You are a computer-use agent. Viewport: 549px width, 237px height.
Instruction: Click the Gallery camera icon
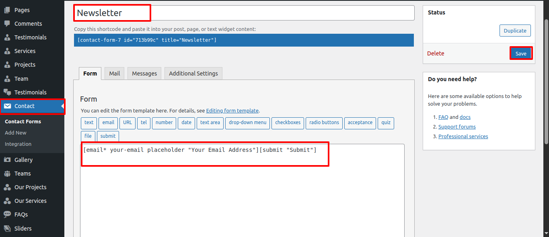[7, 160]
